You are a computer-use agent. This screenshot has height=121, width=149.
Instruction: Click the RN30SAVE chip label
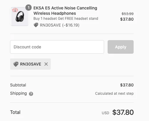pos(30,64)
